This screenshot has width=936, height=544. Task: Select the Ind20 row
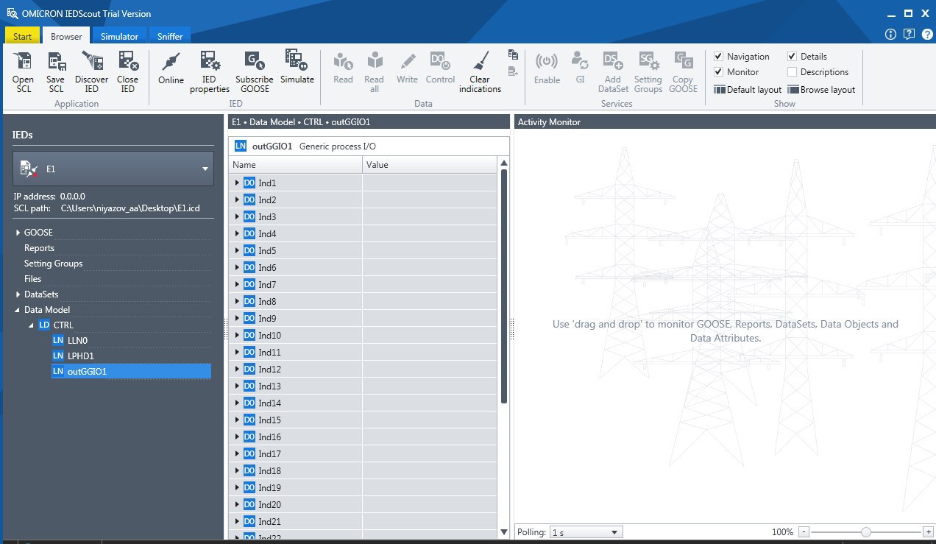[x=363, y=505]
